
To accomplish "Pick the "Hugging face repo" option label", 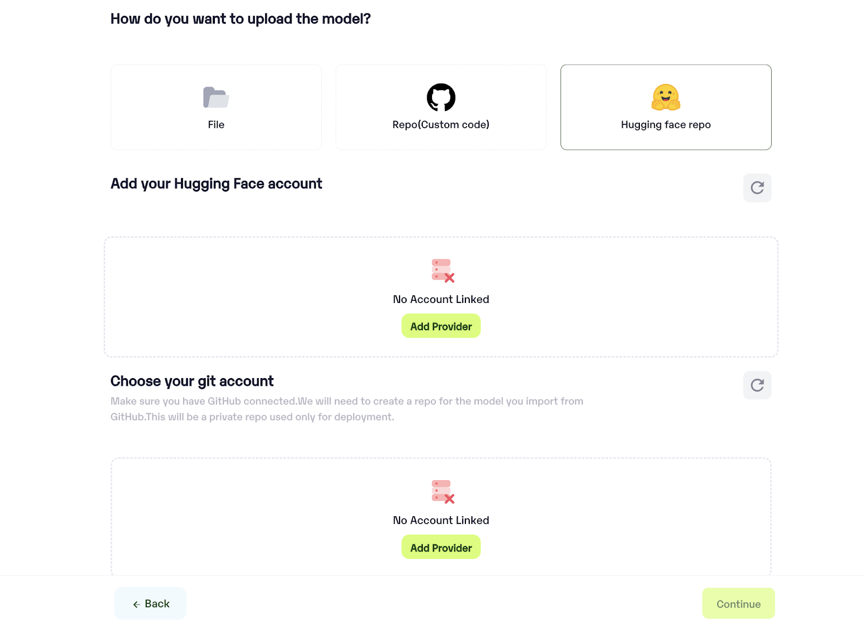I will tap(665, 125).
